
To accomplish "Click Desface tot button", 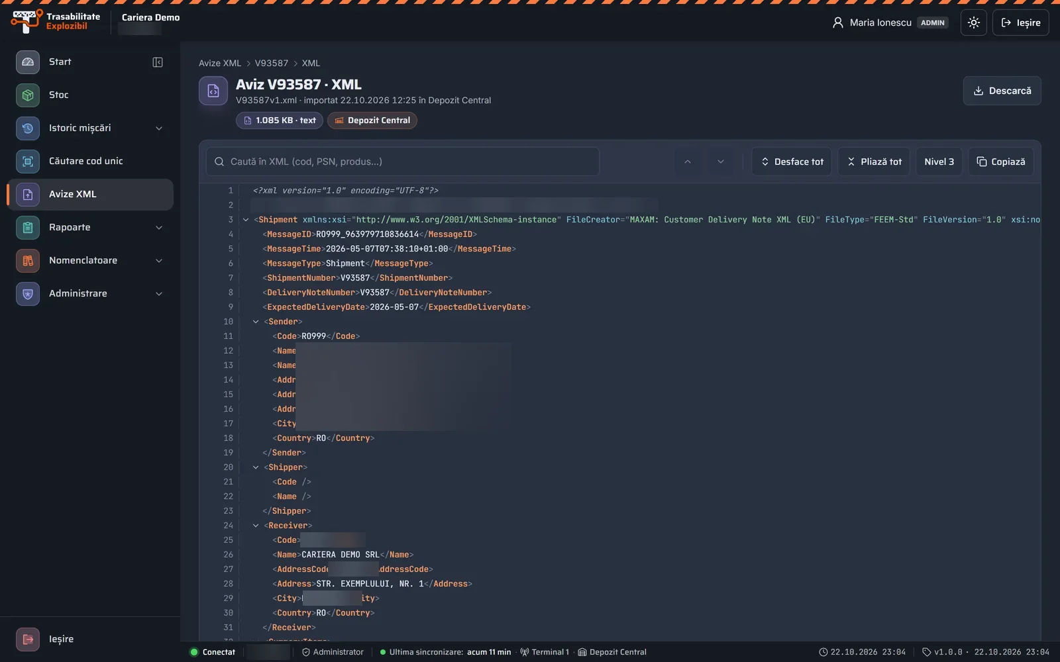I will (x=792, y=162).
